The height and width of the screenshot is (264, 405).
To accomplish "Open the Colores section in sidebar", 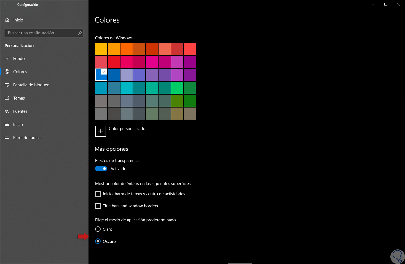I will 20,72.
